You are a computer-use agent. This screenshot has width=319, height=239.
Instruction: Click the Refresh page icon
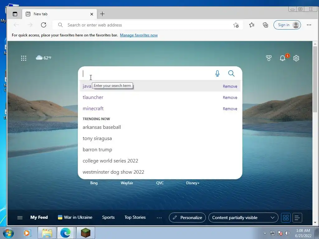[44, 25]
